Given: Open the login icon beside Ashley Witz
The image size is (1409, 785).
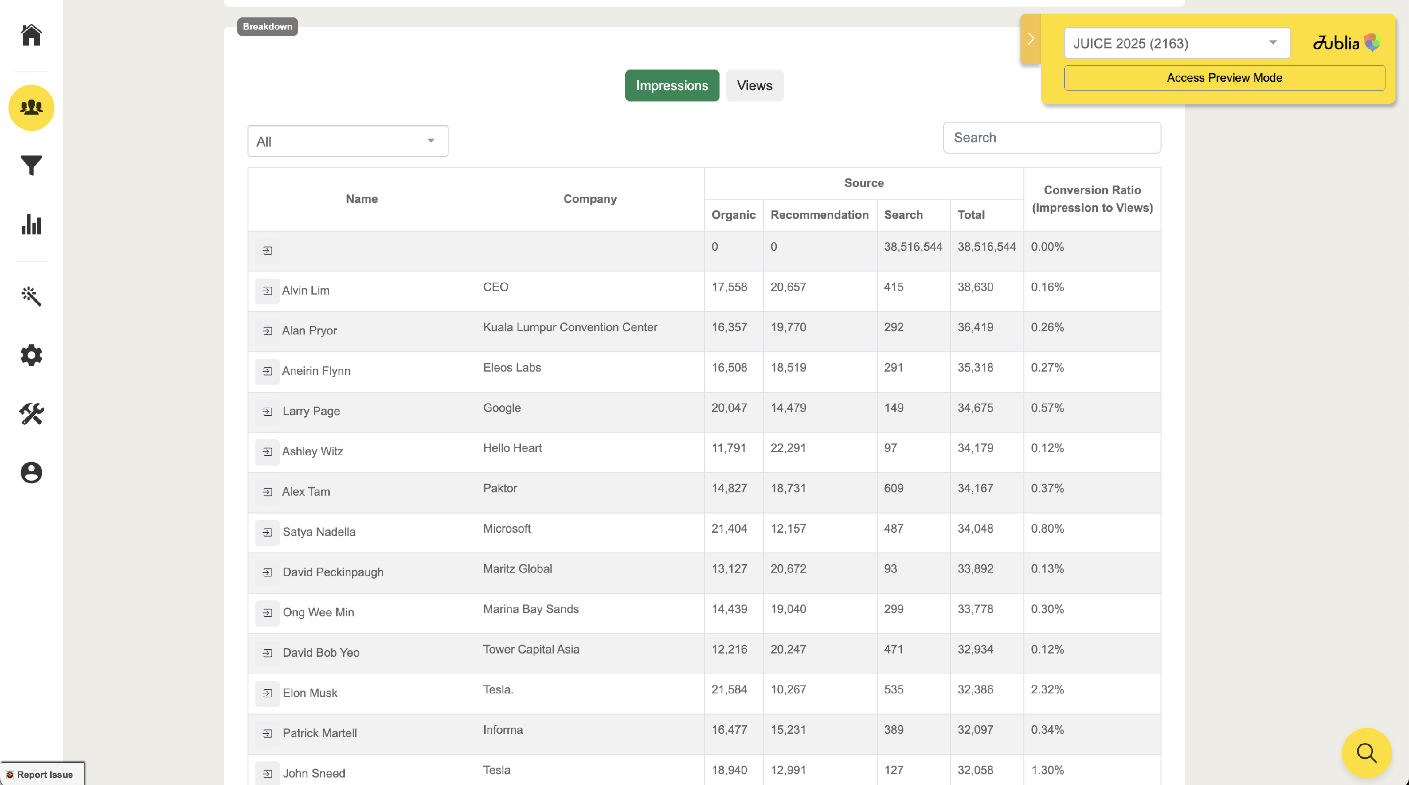Looking at the screenshot, I should point(267,452).
